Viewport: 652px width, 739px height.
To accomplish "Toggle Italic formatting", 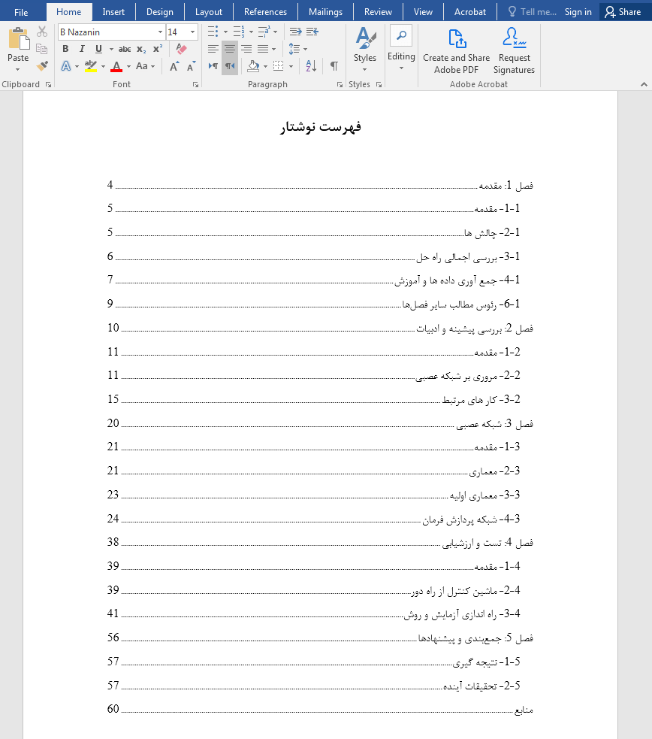I will tap(82, 49).
